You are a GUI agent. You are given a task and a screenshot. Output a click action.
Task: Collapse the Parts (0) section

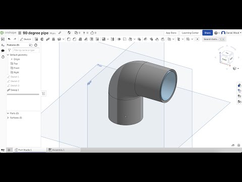click(8, 113)
